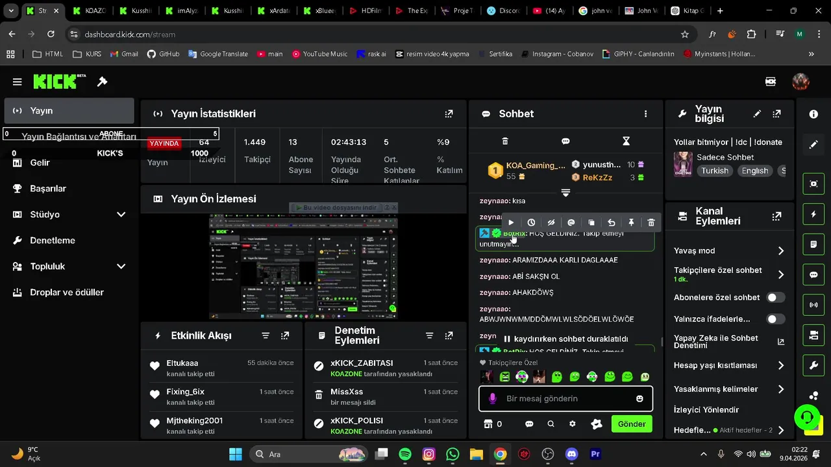Screen dimensions: 831x467
Task: Open chat settings with the gear icon below the chat
Action: pyautogui.click(x=572, y=424)
